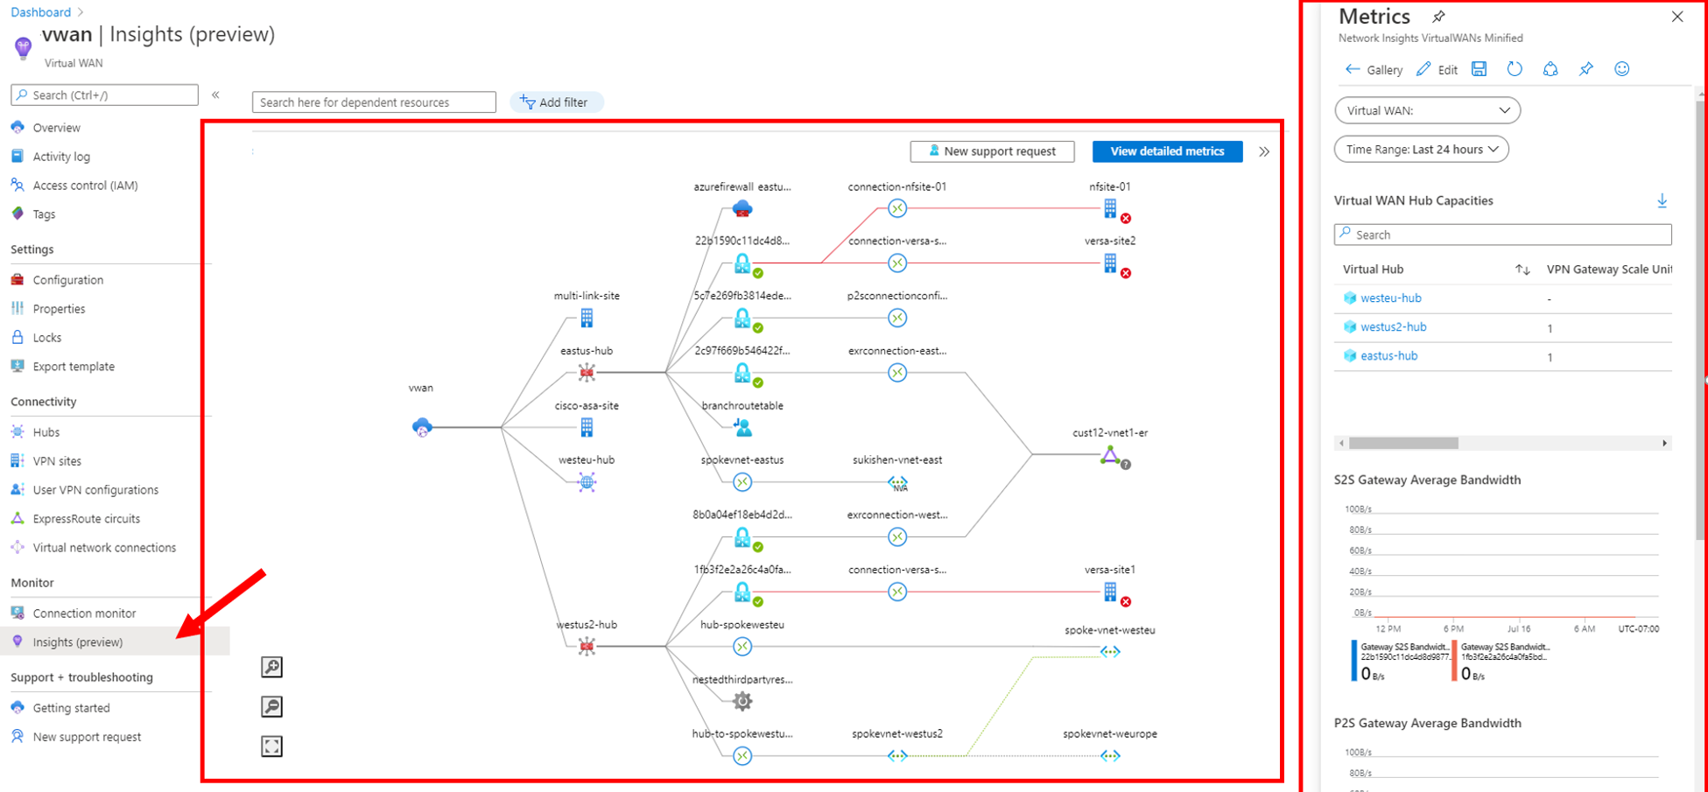Open Export template in sidebar
The image size is (1708, 792).
point(73,367)
